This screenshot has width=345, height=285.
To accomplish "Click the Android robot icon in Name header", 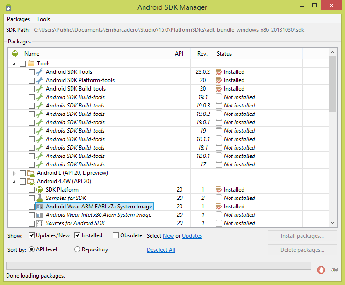I will click(x=15, y=53).
